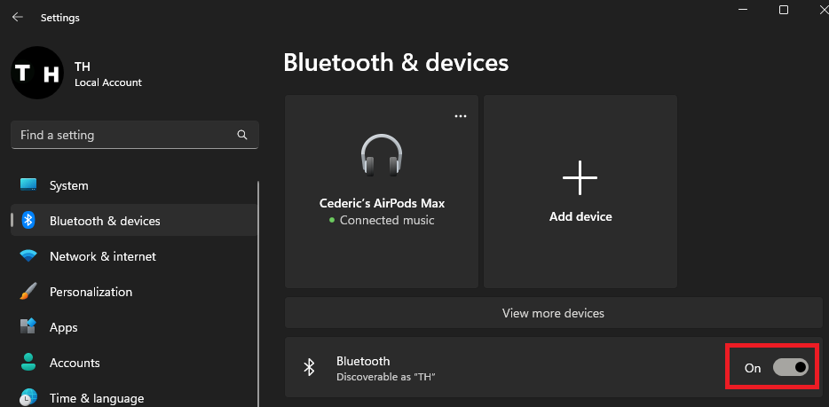829x407 pixels.
Task: Open System via its monitor icon
Action: pos(28,185)
